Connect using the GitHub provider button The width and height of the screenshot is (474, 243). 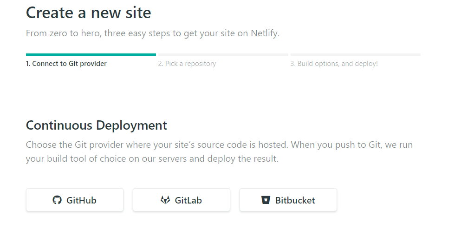pos(75,200)
